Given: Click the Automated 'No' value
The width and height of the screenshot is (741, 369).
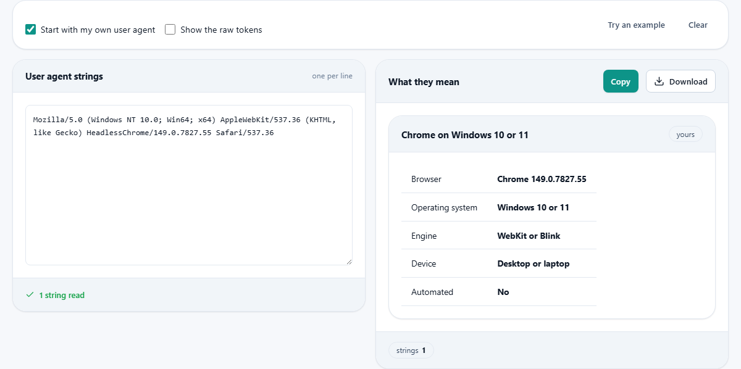Looking at the screenshot, I should pyautogui.click(x=503, y=292).
